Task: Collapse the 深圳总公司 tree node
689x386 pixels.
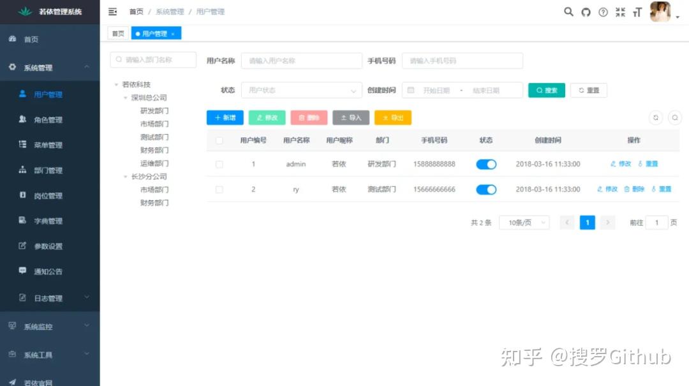Action: (x=125, y=97)
